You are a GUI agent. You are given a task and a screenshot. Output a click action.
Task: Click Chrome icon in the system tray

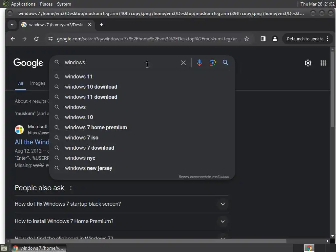pos(309,248)
